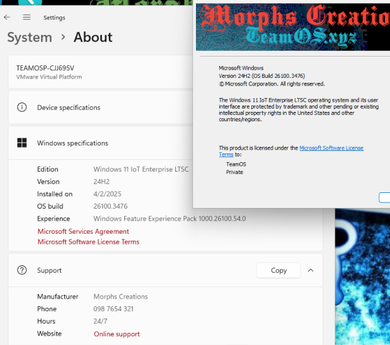Go back using the Settings back arrow

tap(7, 17)
